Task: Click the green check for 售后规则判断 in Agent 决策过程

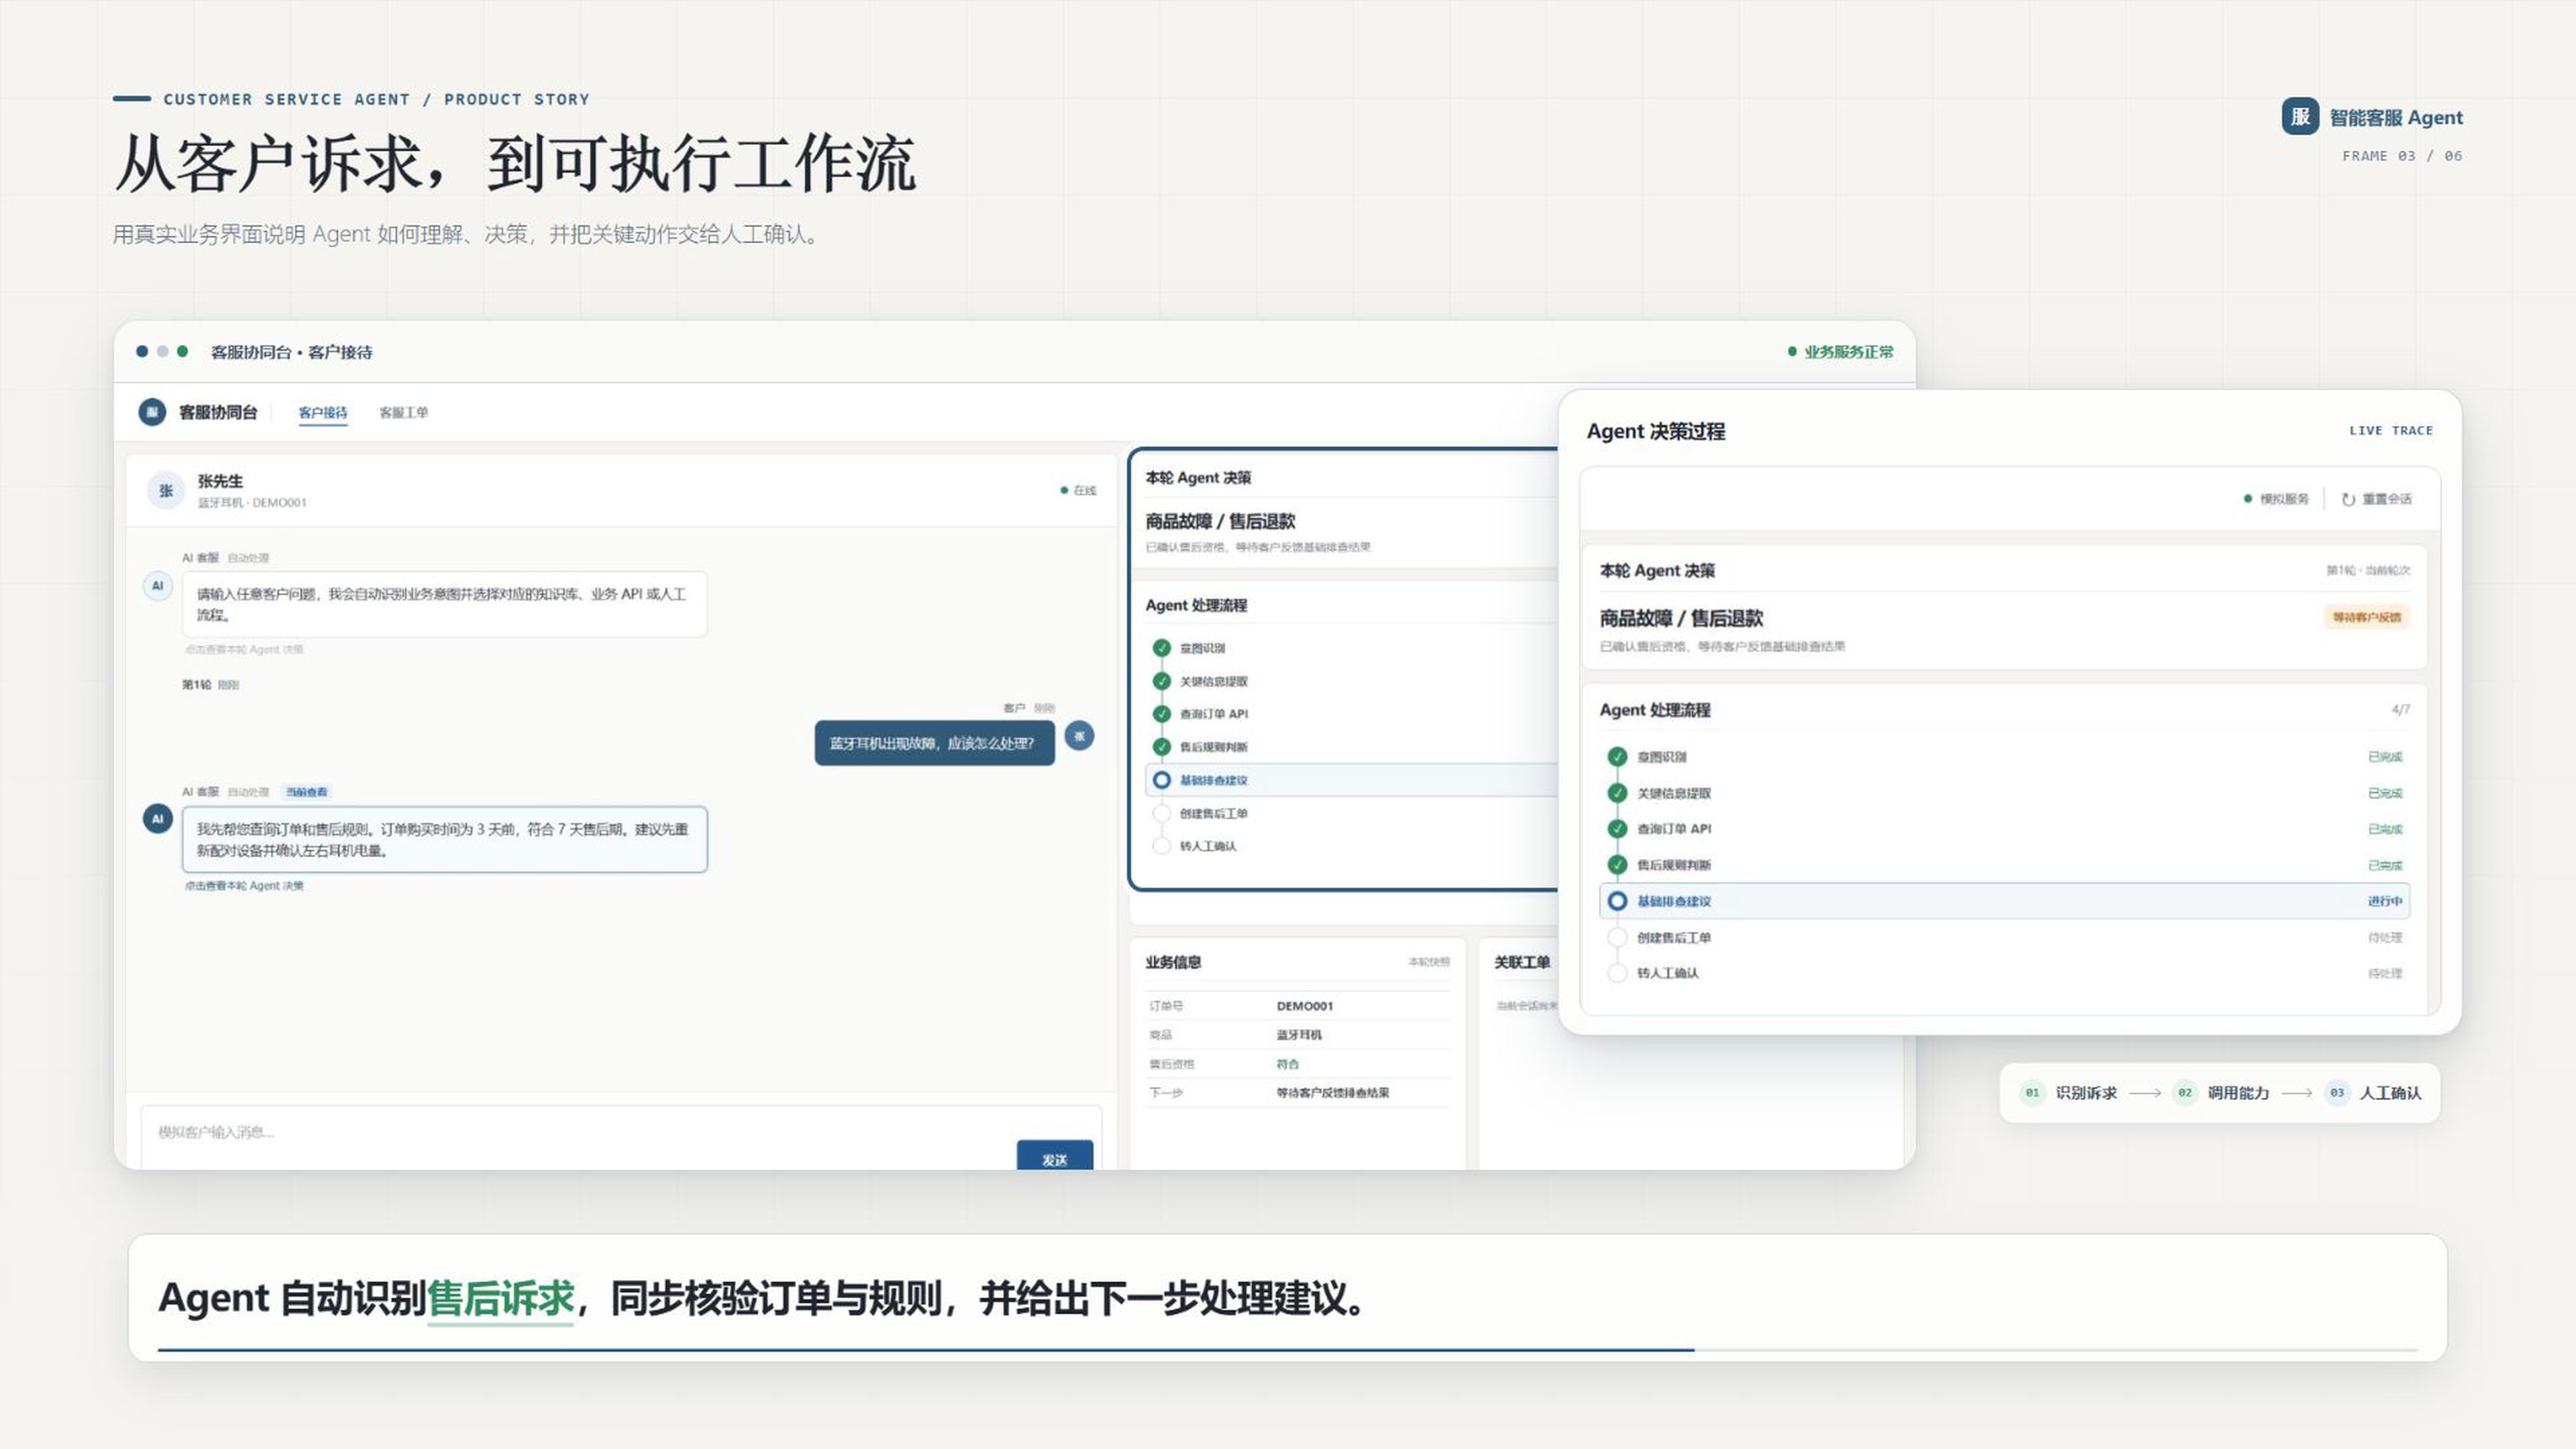Action: click(x=1617, y=865)
